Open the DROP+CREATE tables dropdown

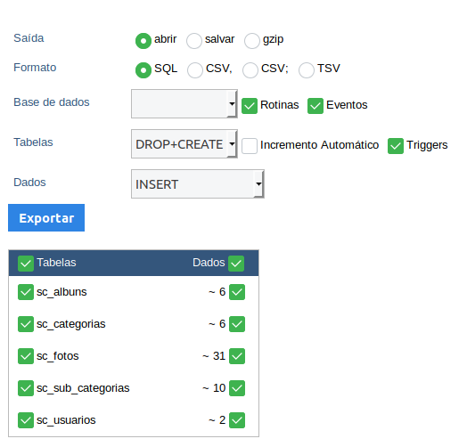click(184, 143)
